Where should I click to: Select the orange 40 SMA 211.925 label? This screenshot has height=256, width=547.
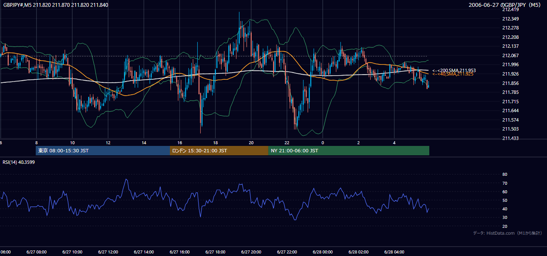[453, 74]
